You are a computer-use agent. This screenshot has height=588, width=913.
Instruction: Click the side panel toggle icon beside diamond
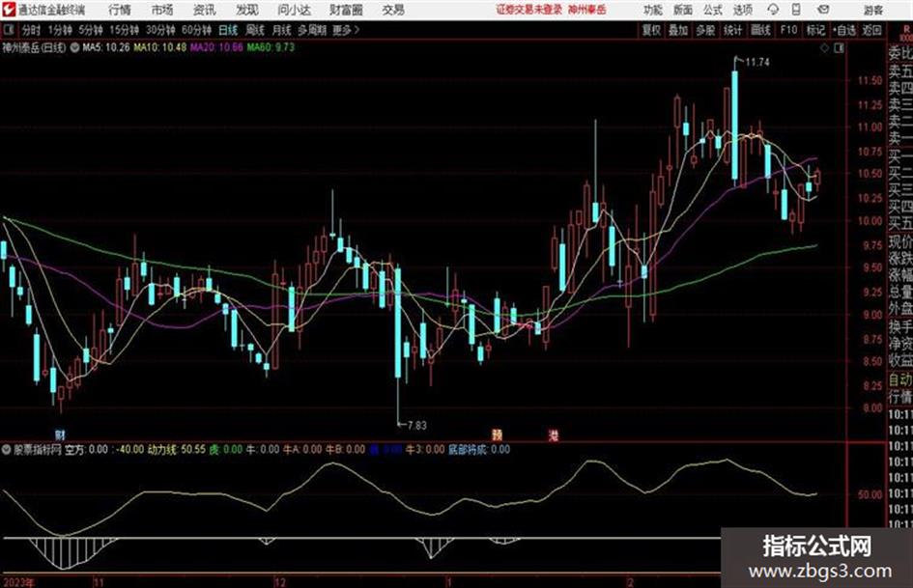pos(839,48)
